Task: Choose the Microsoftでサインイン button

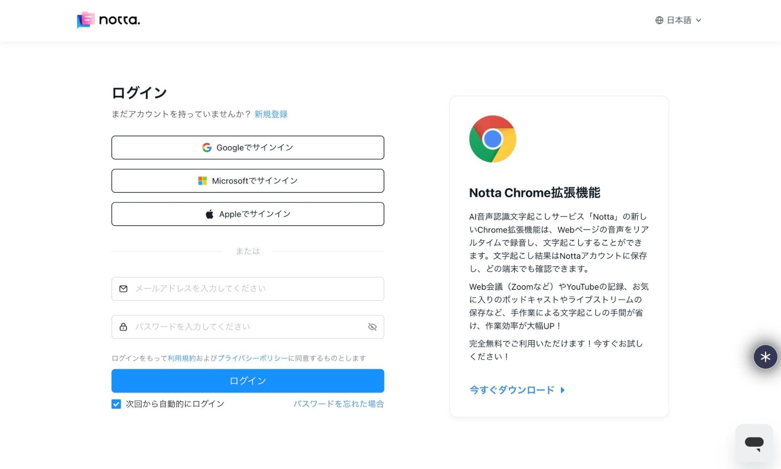Action: click(x=248, y=181)
